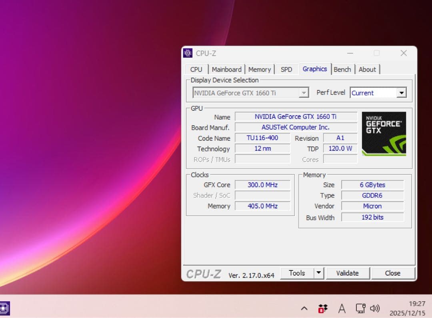432x318 pixels.
Task: Open the Tools dropdown arrow
Action: [319, 273]
